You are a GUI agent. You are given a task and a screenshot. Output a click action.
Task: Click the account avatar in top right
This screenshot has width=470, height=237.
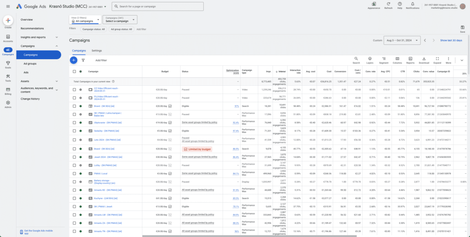coord(463,6)
